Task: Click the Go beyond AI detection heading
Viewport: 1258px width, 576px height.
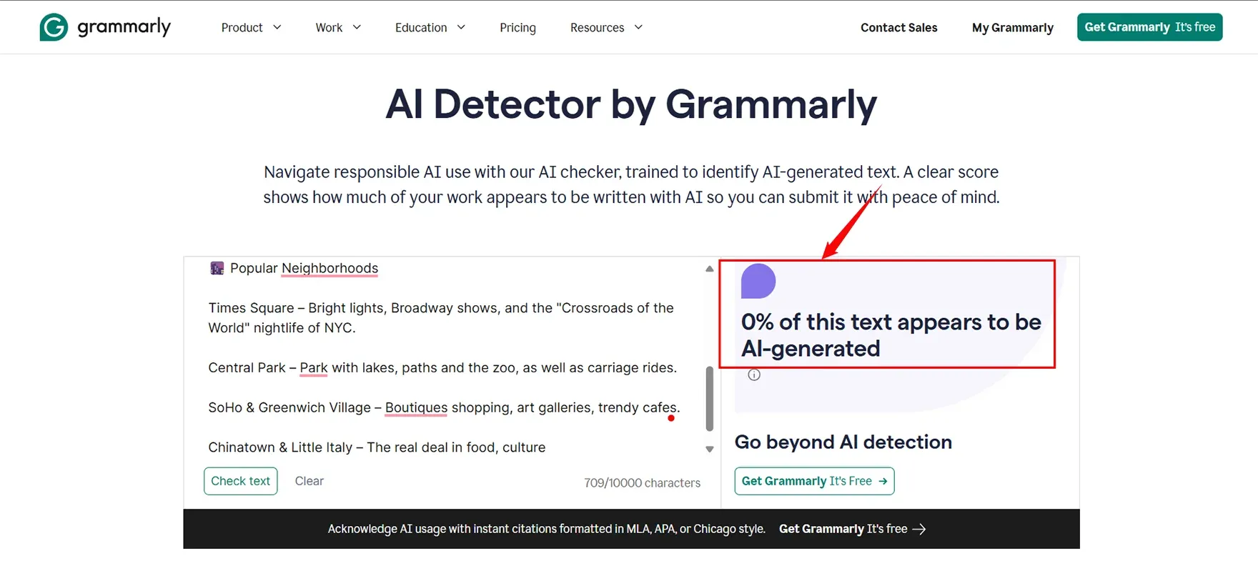Action: tap(843, 442)
